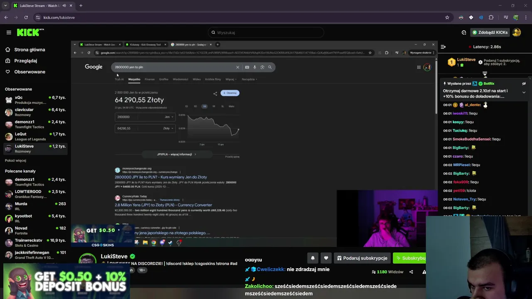This screenshot has height=299, width=532.
Task: Click the search magnifier icon in Wyszukaj
Action: (213, 32)
